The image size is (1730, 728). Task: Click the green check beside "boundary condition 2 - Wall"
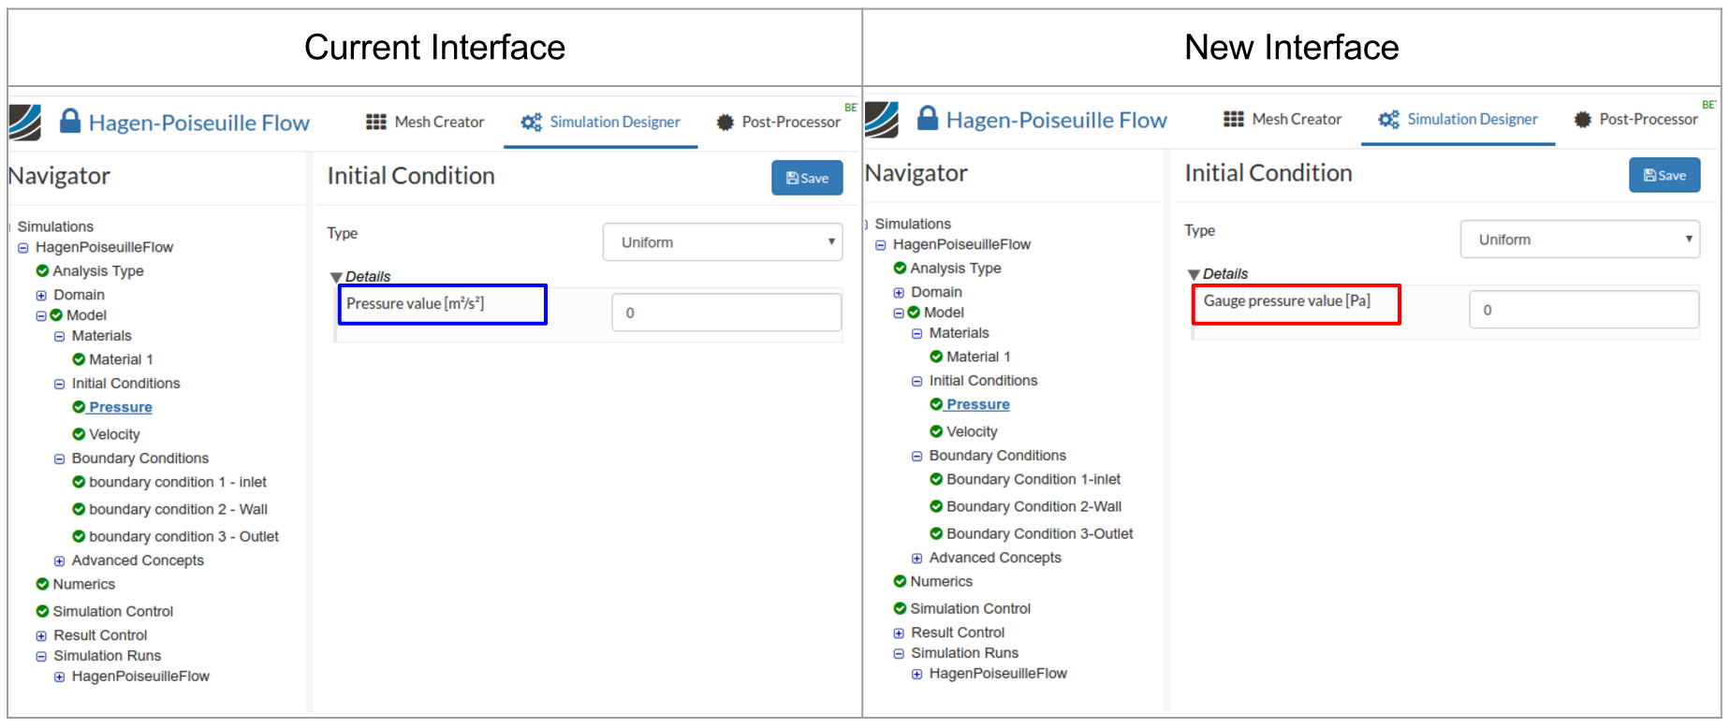point(79,509)
